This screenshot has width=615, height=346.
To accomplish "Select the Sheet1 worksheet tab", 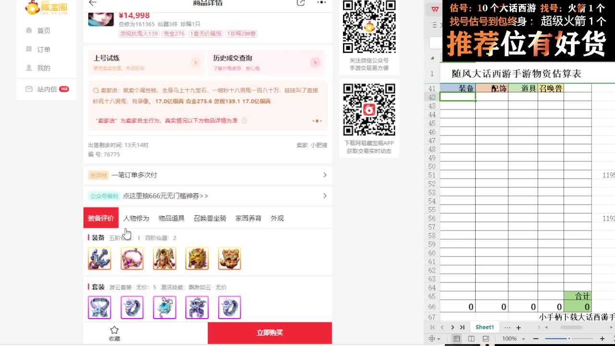I will coord(484,327).
